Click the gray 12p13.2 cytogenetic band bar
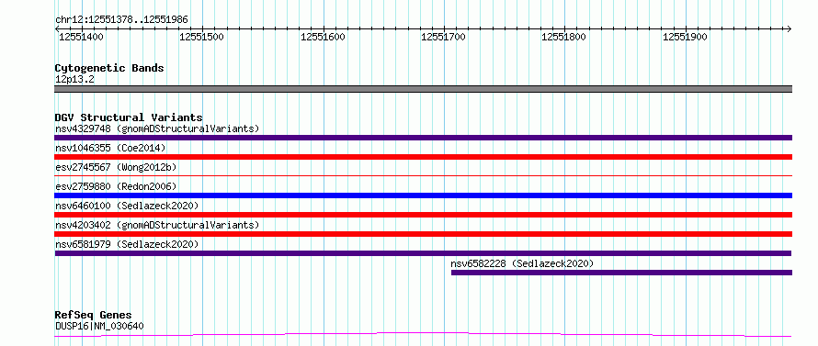818x346 pixels. (x=423, y=89)
